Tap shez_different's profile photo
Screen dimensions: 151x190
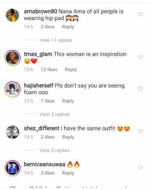click(13, 132)
